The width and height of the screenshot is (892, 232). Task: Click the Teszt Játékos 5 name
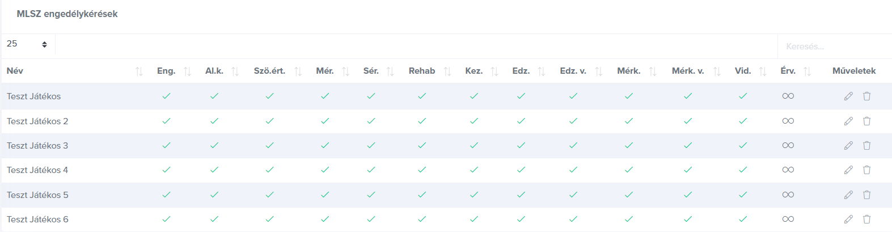click(37, 195)
